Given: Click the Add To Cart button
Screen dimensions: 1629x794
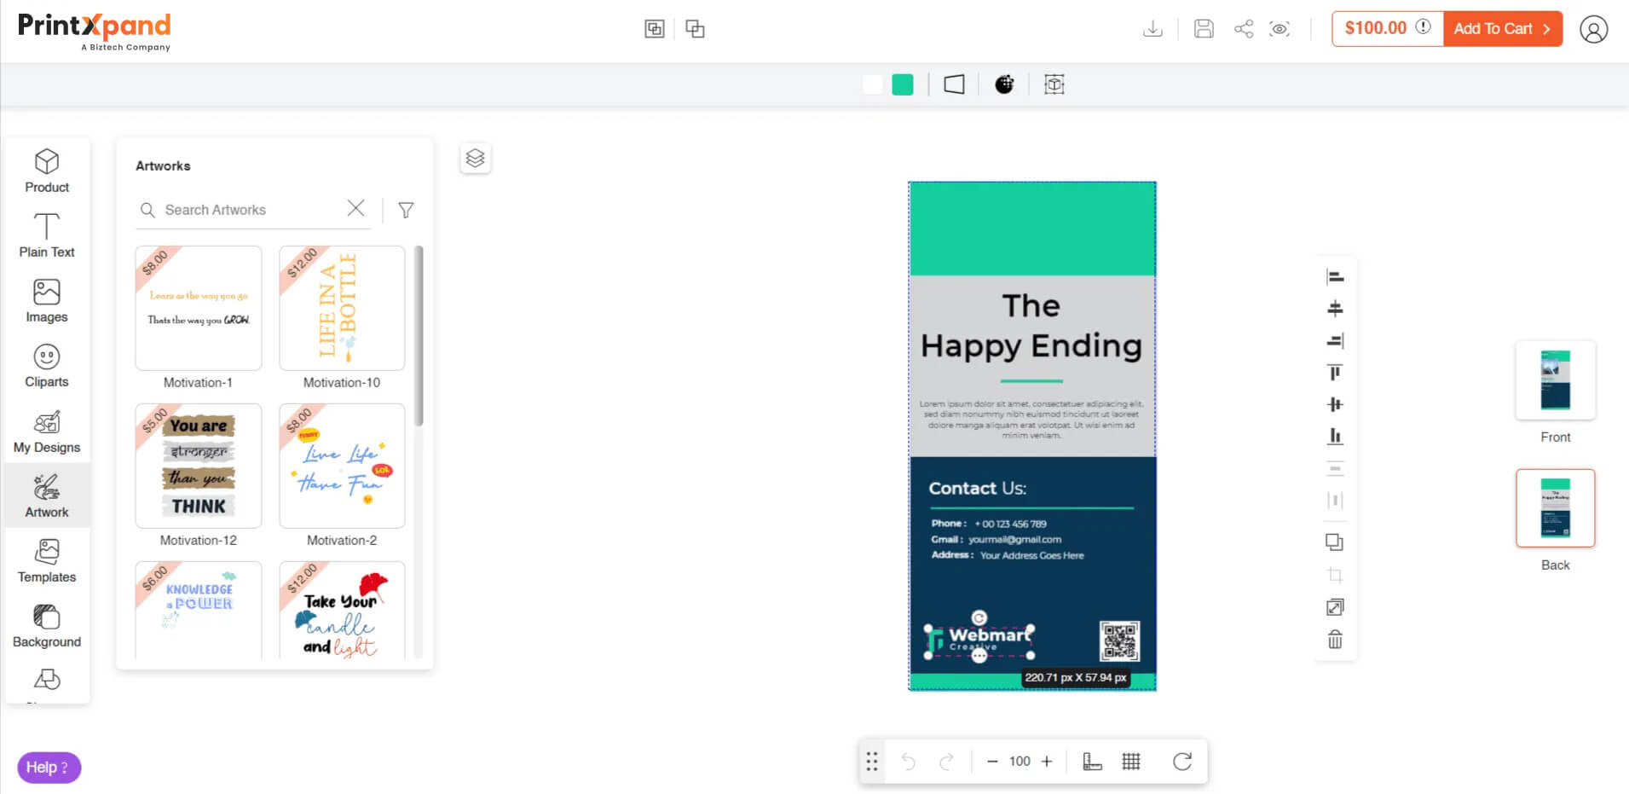Looking at the screenshot, I should pyautogui.click(x=1503, y=29).
